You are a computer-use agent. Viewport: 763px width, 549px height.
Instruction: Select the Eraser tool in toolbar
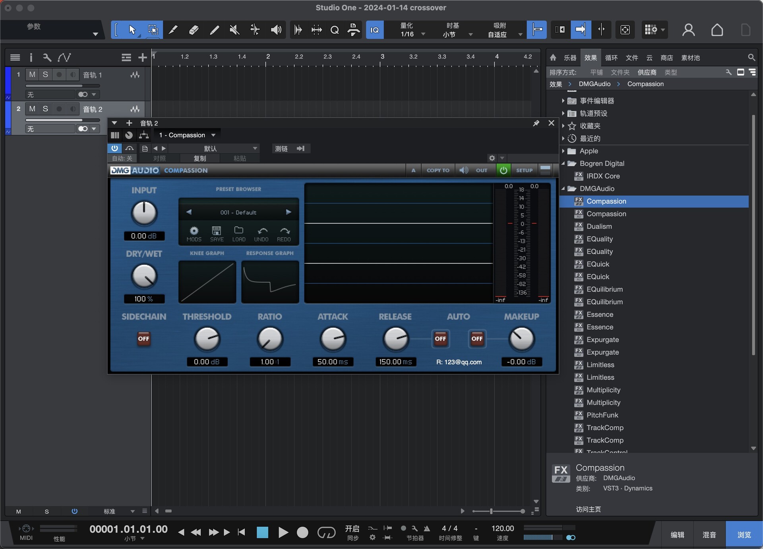[194, 30]
